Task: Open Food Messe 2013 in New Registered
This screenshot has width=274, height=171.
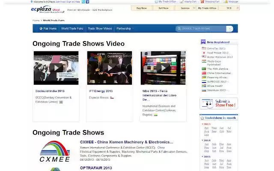Action: pos(218,53)
